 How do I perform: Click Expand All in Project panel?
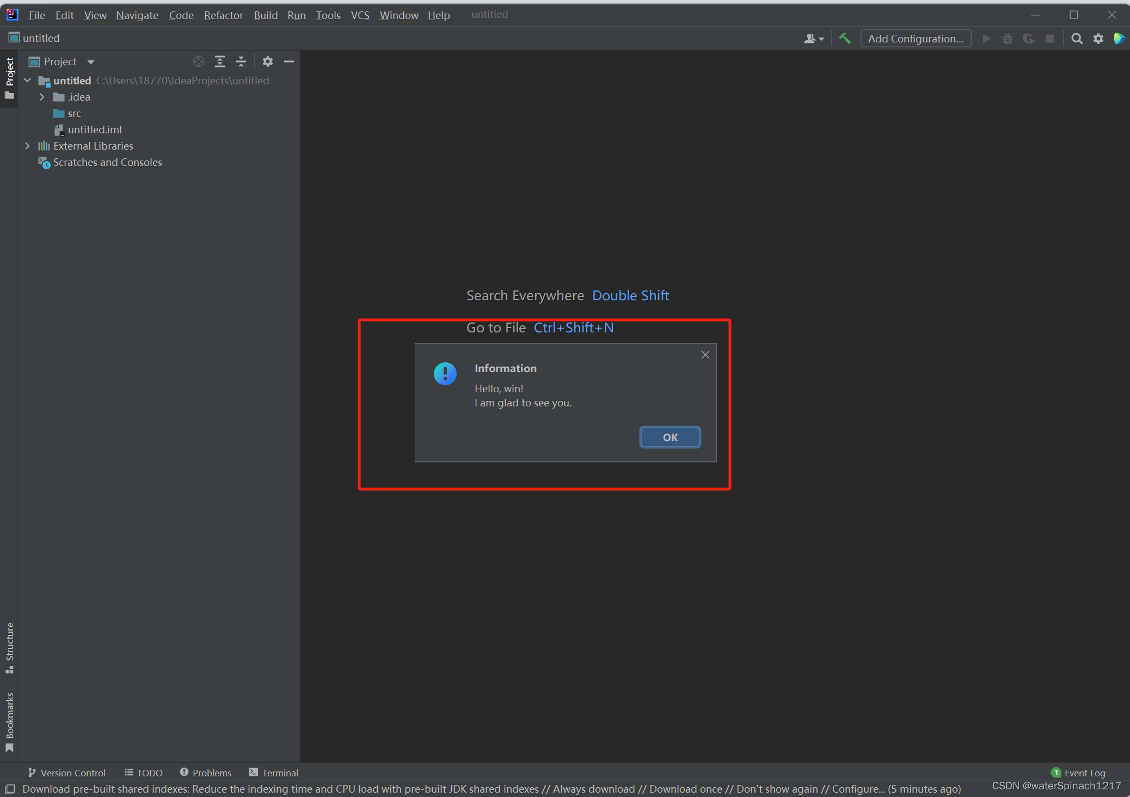[220, 61]
